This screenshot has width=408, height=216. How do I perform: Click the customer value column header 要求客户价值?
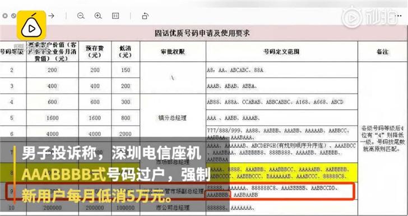pos(52,52)
